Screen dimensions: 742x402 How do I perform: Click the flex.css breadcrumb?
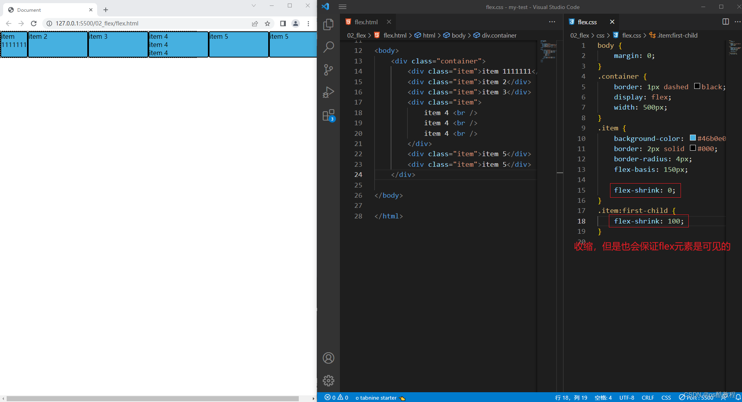(627, 35)
